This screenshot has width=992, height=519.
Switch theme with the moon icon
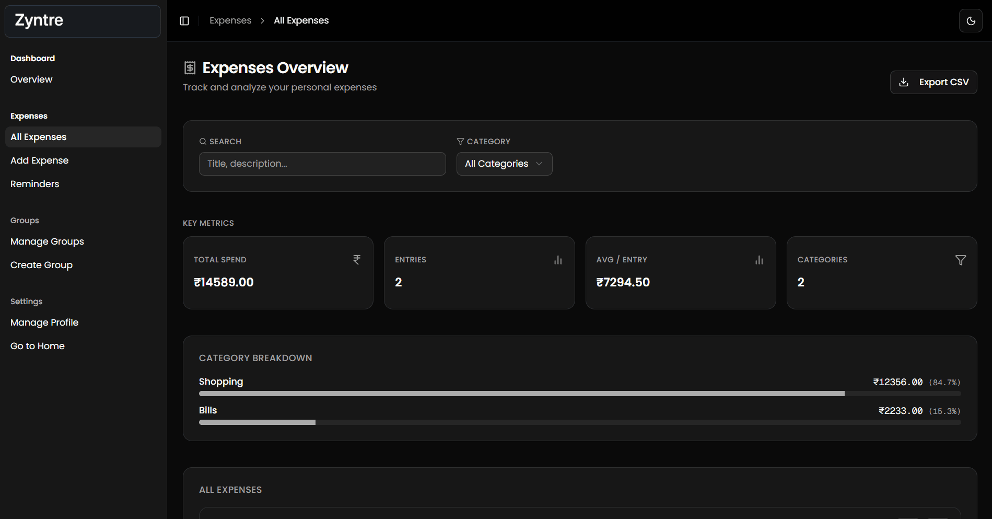971,21
